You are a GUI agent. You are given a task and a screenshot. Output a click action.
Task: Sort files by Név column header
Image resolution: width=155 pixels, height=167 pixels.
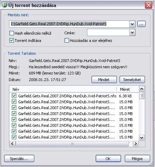(x=63, y=89)
